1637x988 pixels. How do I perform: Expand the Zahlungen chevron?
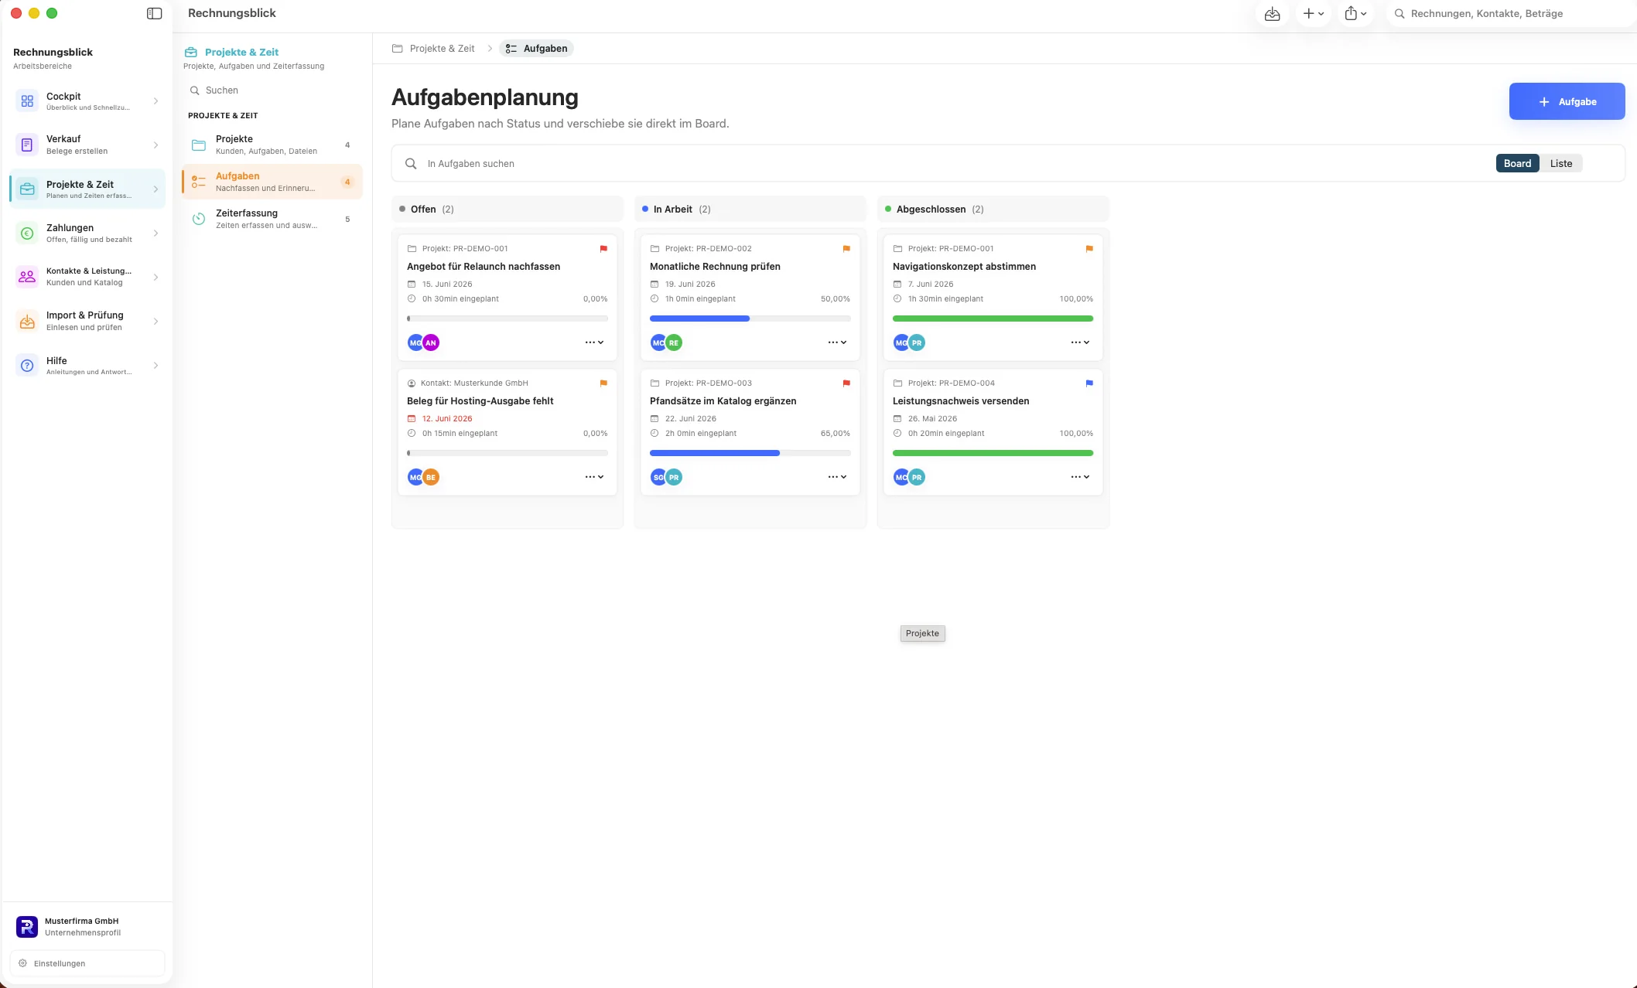(x=155, y=233)
